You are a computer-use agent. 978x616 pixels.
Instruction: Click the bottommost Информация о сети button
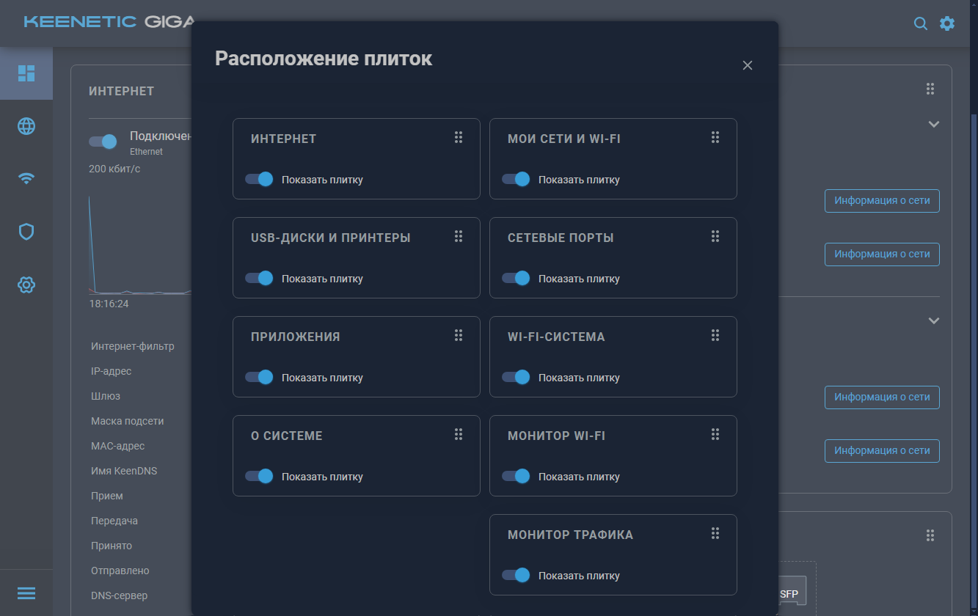[882, 451]
